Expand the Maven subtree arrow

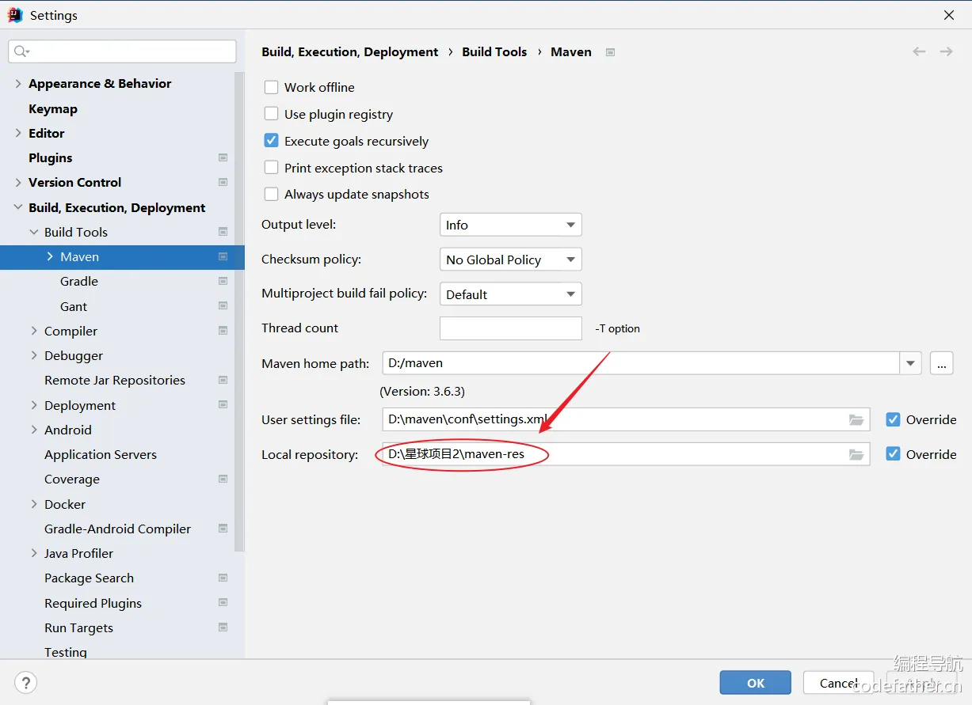pyautogui.click(x=50, y=257)
